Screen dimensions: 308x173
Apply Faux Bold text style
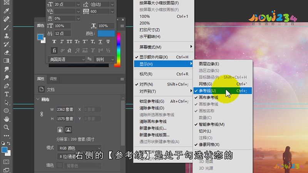pos(54,42)
